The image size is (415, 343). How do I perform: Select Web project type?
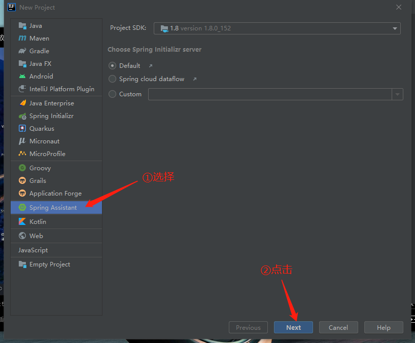[56, 236]
